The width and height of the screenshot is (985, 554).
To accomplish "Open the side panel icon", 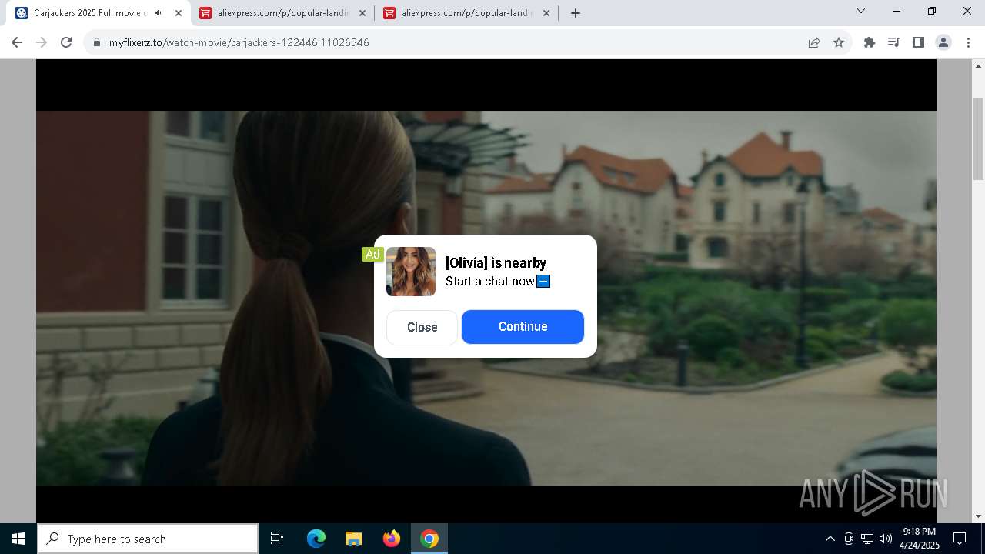I will click(x=919, y=42).
